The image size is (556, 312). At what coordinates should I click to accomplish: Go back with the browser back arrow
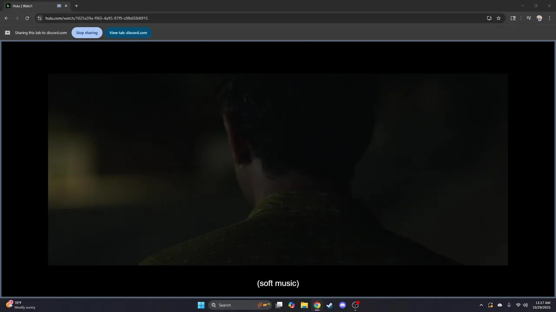point(6,18)
